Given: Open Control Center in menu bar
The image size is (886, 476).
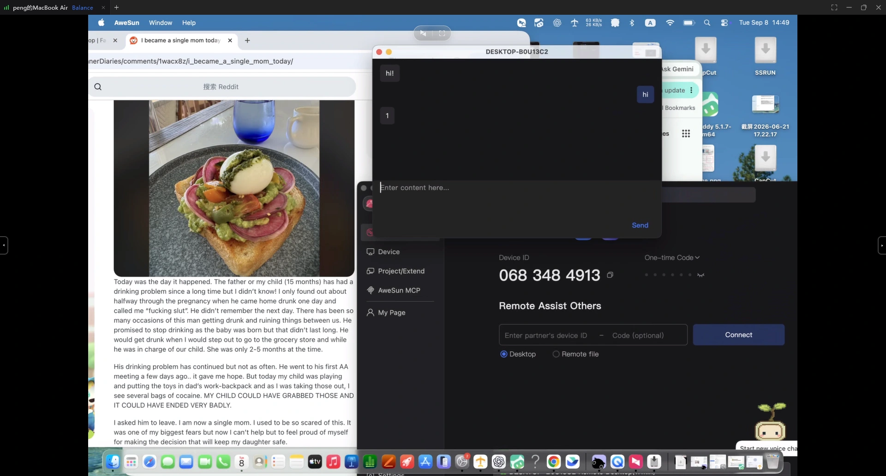Looking at the screenshot, I should coord(724,23).
